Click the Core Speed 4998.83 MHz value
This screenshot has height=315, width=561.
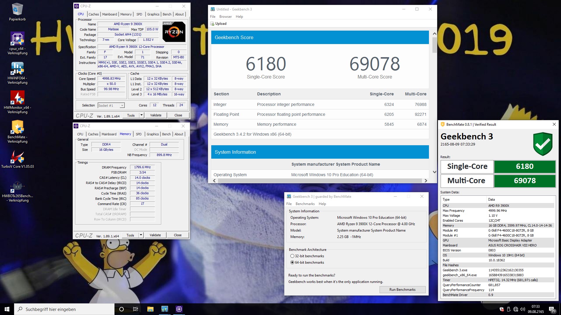click(111, 79)
